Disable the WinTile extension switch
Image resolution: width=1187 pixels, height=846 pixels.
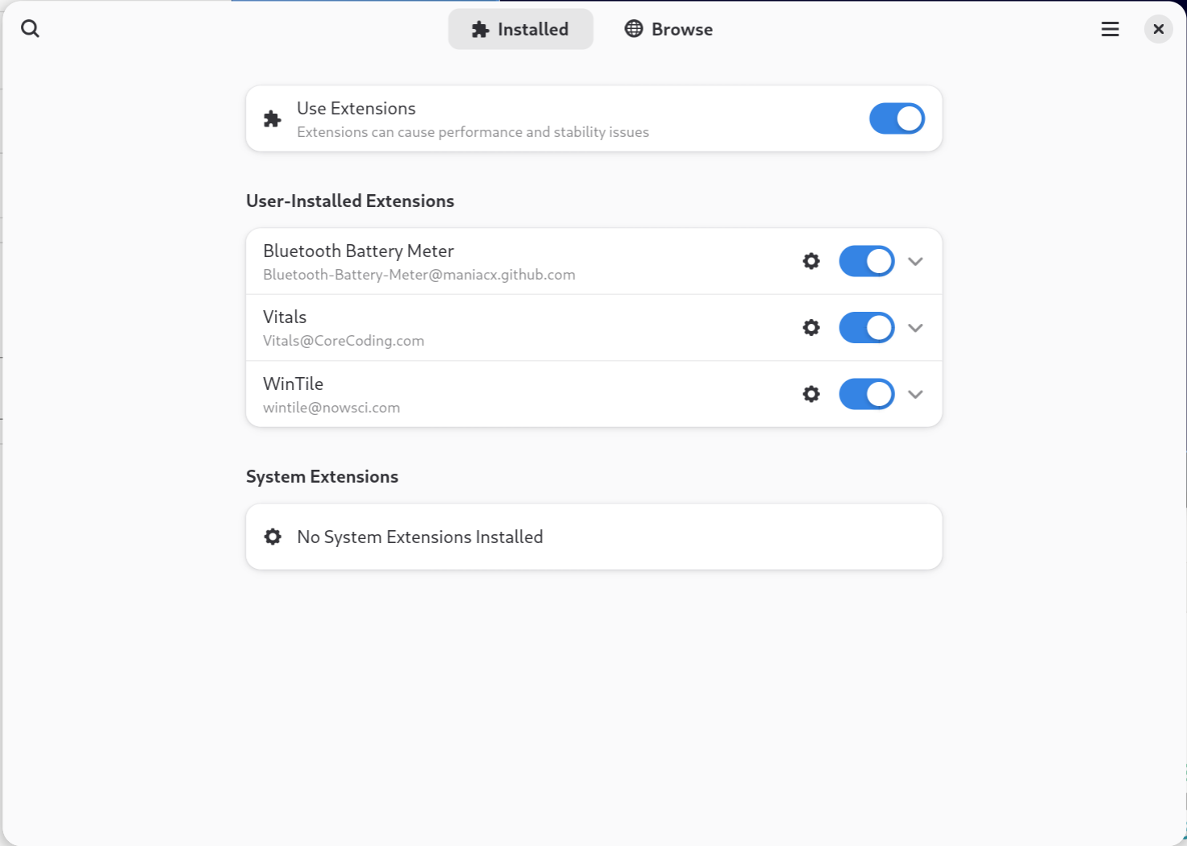pos(867,394)
